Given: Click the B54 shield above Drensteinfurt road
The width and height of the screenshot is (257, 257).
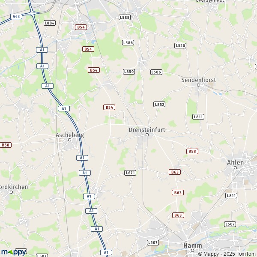Looking at the screenshot, I should click(x=109, y=108).
